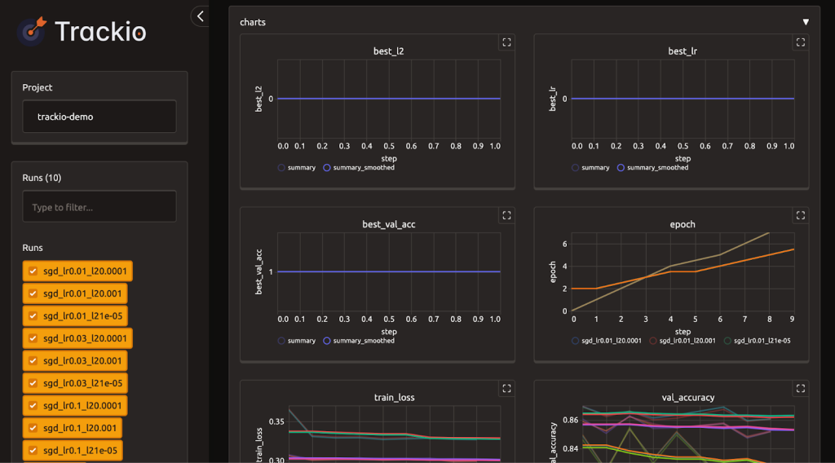Disable the sgd_lr0.1_l21e-05 run
Viewport: 835px width, 463px height.
pyautogui.click(x=33, y=450)
